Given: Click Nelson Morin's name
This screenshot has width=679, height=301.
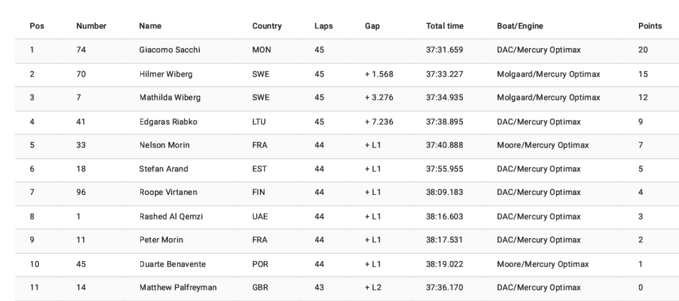Looking at the screenshot, I should pyautogui.click(x=164, y=145).
